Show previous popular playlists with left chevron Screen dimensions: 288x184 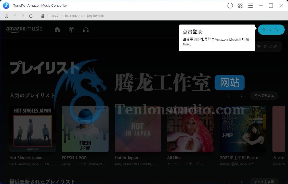228,96
